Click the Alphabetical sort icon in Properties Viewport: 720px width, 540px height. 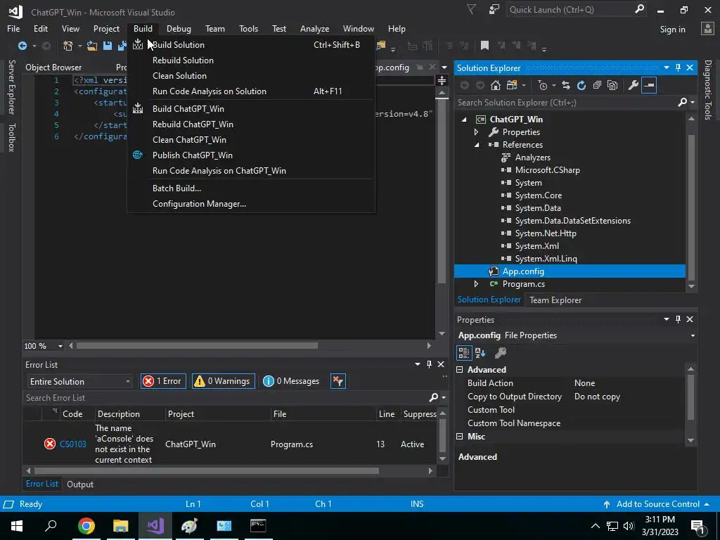point(480,353)
